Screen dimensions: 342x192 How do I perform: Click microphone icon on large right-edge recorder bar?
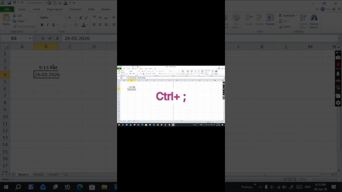pyautogui.click(x=338, y=74)
